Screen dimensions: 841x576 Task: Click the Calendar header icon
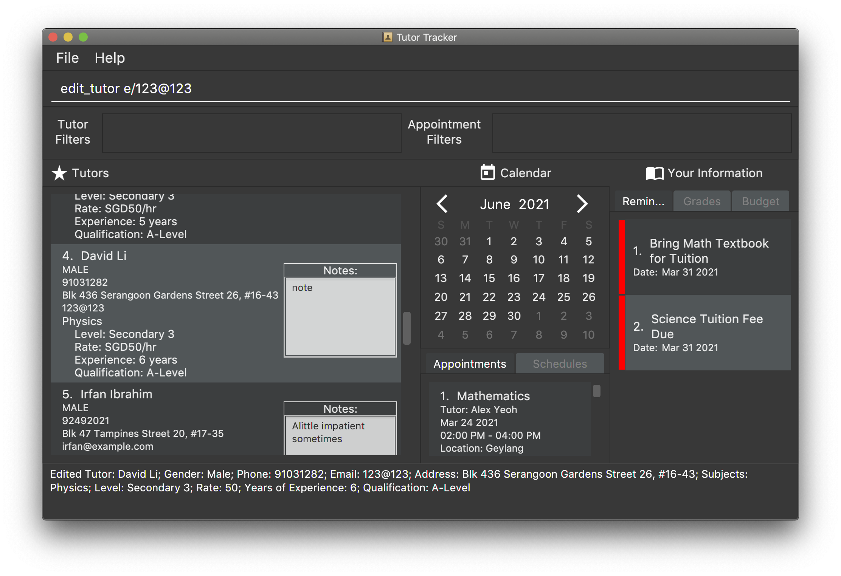pos(487,172)
